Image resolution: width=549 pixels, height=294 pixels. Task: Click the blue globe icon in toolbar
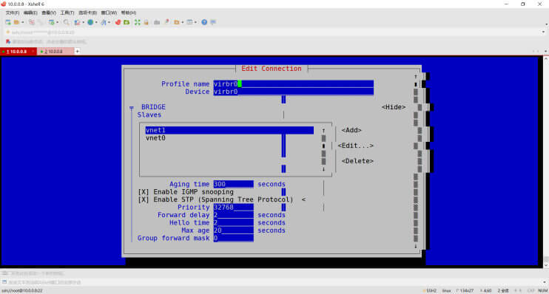pyautogui.click(x=90, y=22)
